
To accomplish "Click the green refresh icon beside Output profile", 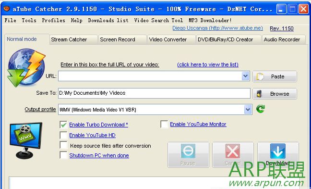I will [260, 109].
